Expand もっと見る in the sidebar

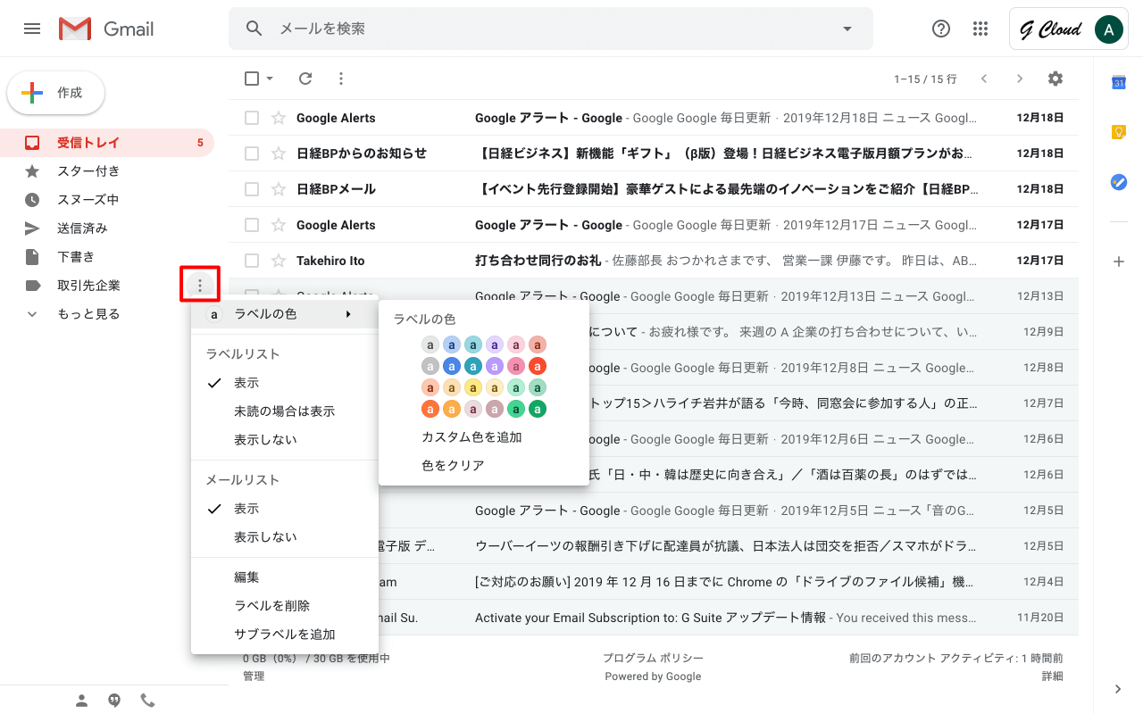(x=88, y=314)
